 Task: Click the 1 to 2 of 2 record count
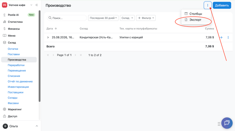click(95, 55)
